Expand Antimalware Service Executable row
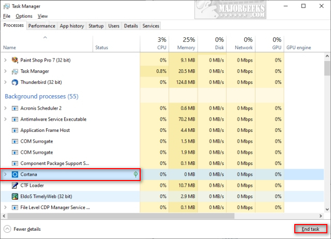The image size is (331, 239). pos(6,119)
